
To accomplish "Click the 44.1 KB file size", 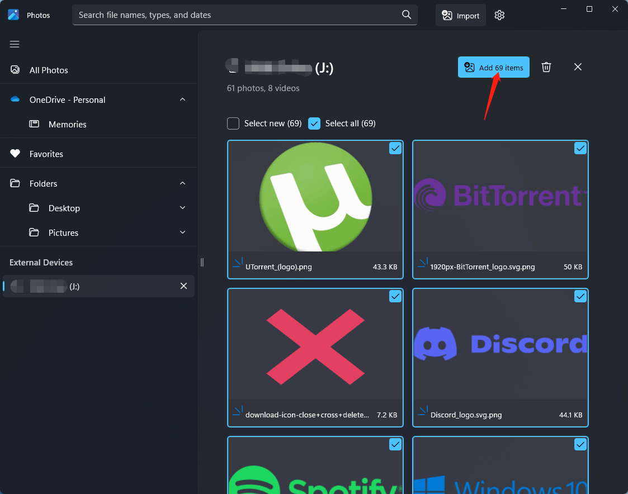I will 570,415.
